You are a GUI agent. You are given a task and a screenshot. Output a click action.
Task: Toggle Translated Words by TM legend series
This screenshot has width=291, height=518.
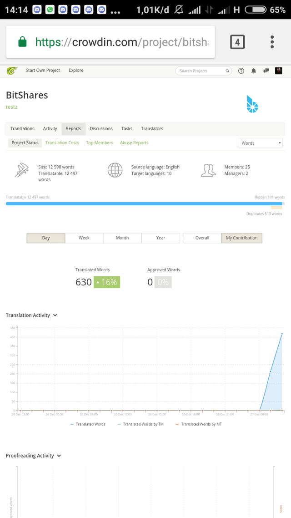pyautogui.click(x=140, y=424)
